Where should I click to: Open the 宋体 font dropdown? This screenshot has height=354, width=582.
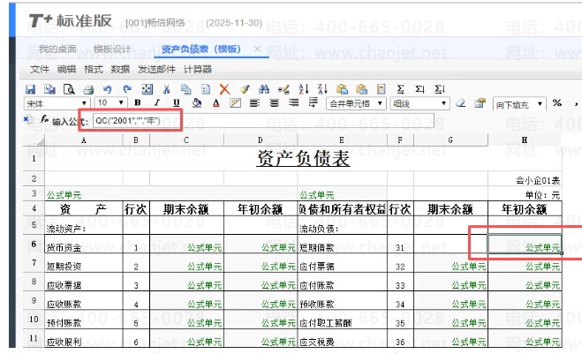[57, 103]
